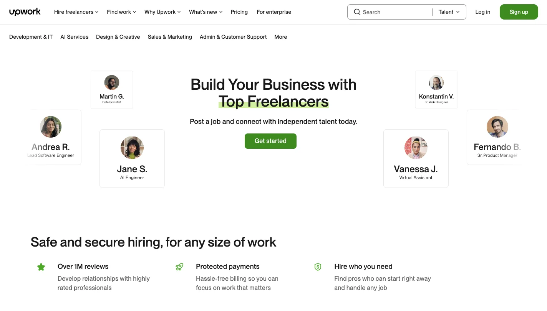Expand the What's new menu
This screenshot has height=311, width=547.
205,12
